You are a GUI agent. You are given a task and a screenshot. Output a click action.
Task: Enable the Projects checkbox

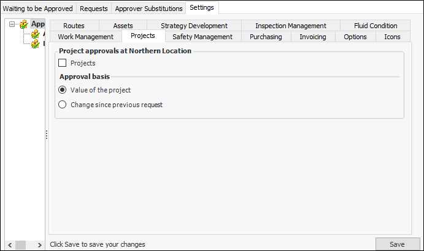[x=62, y=63]
